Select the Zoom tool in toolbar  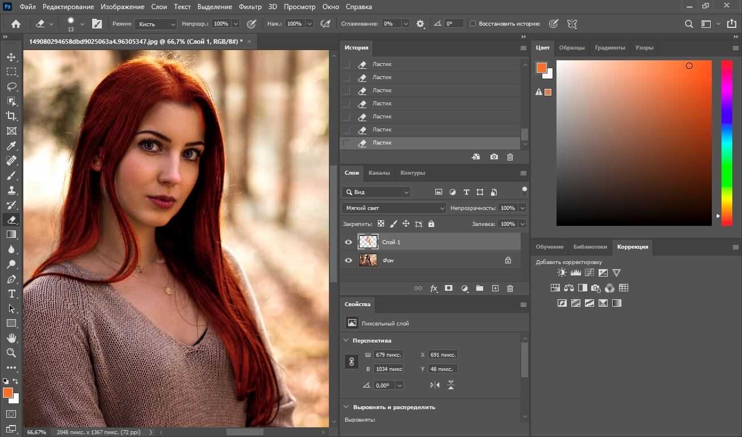point(11,353)
